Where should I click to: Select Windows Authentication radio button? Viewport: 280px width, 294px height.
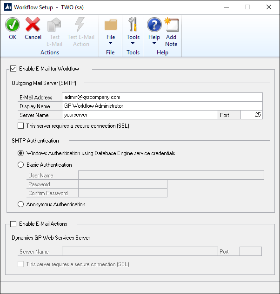(x=20, y=153)
